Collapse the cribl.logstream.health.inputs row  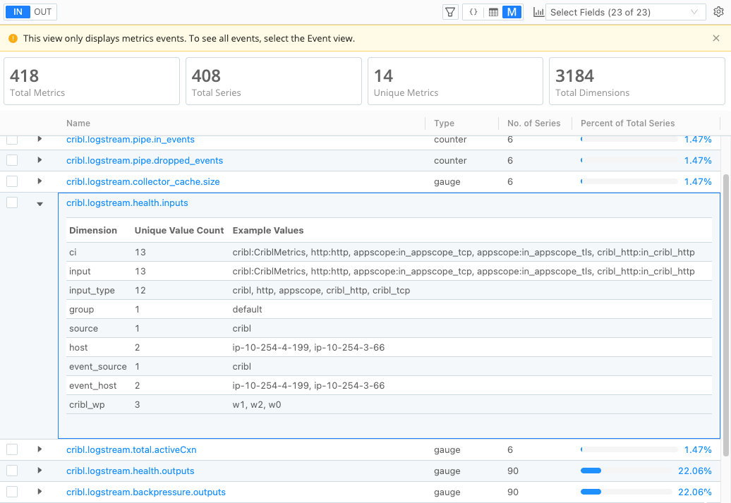tap(40, 204)
